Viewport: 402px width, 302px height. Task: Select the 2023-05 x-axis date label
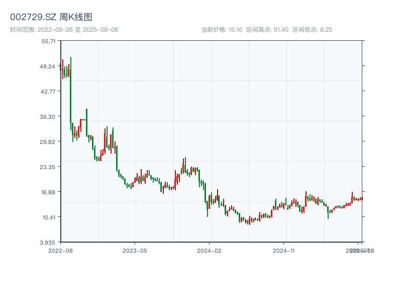point(135,250)
